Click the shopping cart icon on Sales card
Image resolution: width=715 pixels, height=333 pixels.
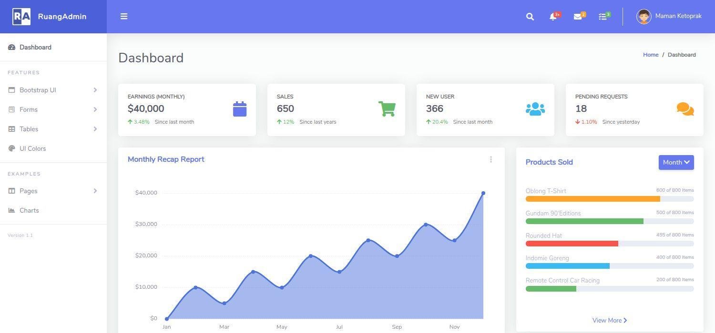[387, 108]
